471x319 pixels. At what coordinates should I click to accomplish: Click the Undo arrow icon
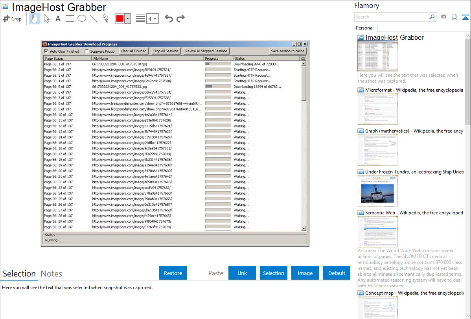pyautogui.click(x=169, y=18)
